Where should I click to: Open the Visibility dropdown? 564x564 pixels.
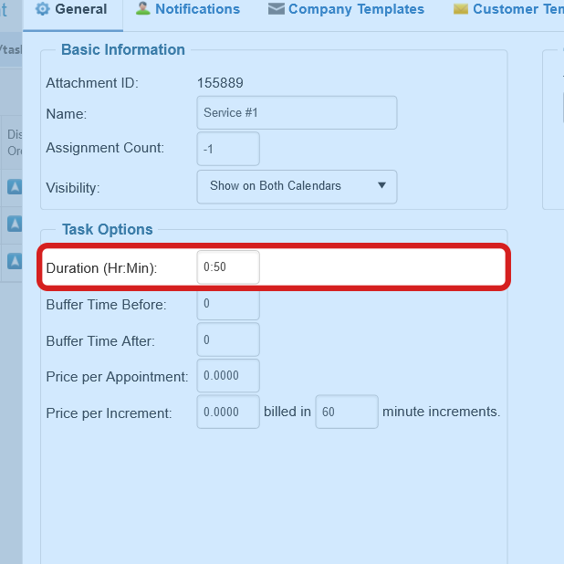297,186
